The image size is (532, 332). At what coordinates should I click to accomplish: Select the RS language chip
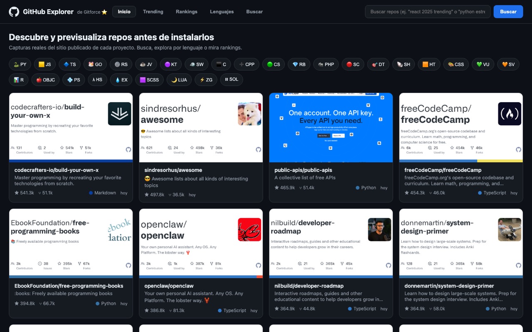click(121, 64)
